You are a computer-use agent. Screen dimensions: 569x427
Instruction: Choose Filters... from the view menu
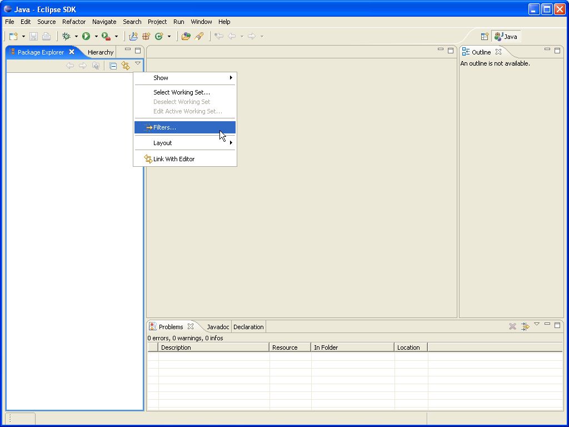pos(164,127)
